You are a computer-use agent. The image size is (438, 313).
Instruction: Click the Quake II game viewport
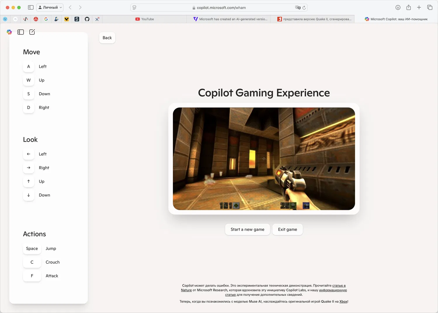pos(264,159)
